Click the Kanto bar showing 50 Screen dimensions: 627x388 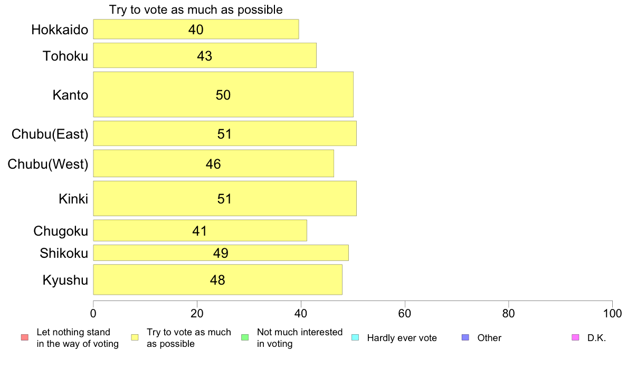pyautogui.click(x=223, y=94)
